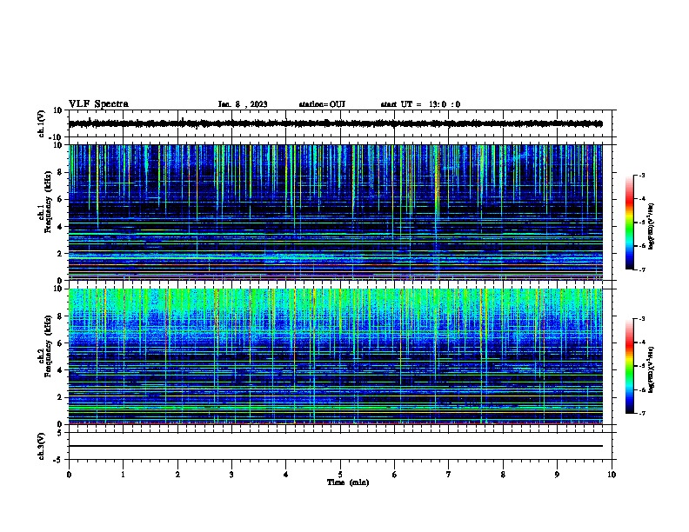
Task: Click the "ch.1(V)" axis label
Action: pyautogui.click(x=42, y=123)
